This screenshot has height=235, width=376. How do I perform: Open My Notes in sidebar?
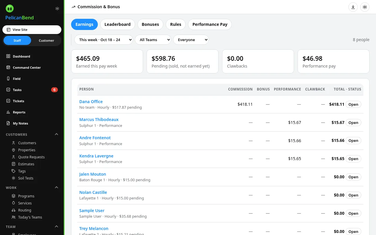32,123
